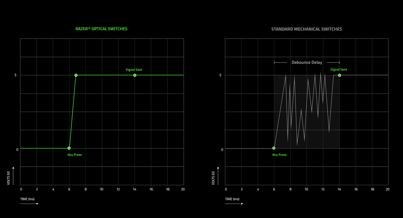
Task: Click "Signal Sent" label in optical chart
Action: click(x=134, y=70)
